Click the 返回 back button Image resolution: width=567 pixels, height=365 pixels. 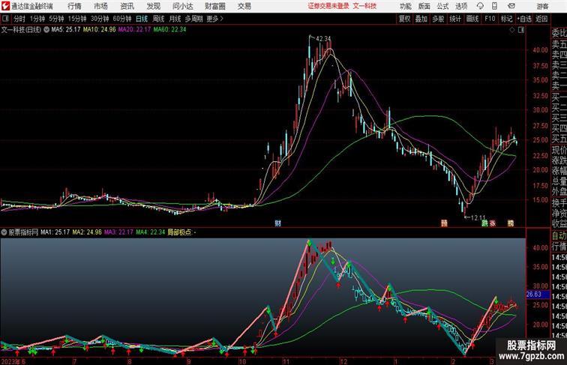pyautogui.click(x=541, y=19)
